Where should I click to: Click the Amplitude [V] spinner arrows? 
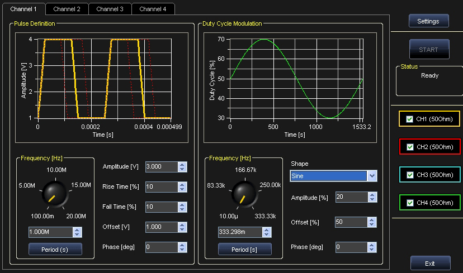(x=182, y=167)
